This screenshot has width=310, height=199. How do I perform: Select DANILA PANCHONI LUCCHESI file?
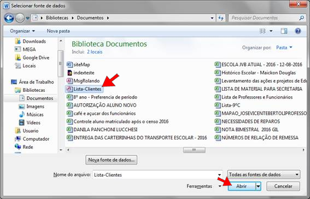[x=102, y=130]
